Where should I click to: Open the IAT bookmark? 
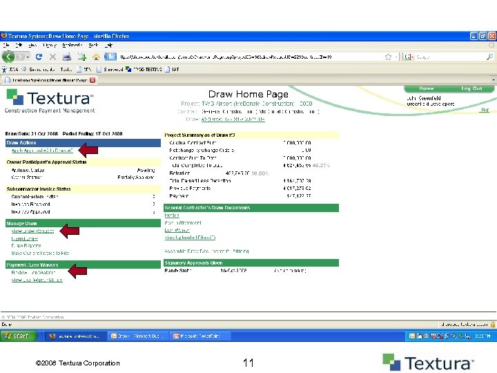point(172,69)
